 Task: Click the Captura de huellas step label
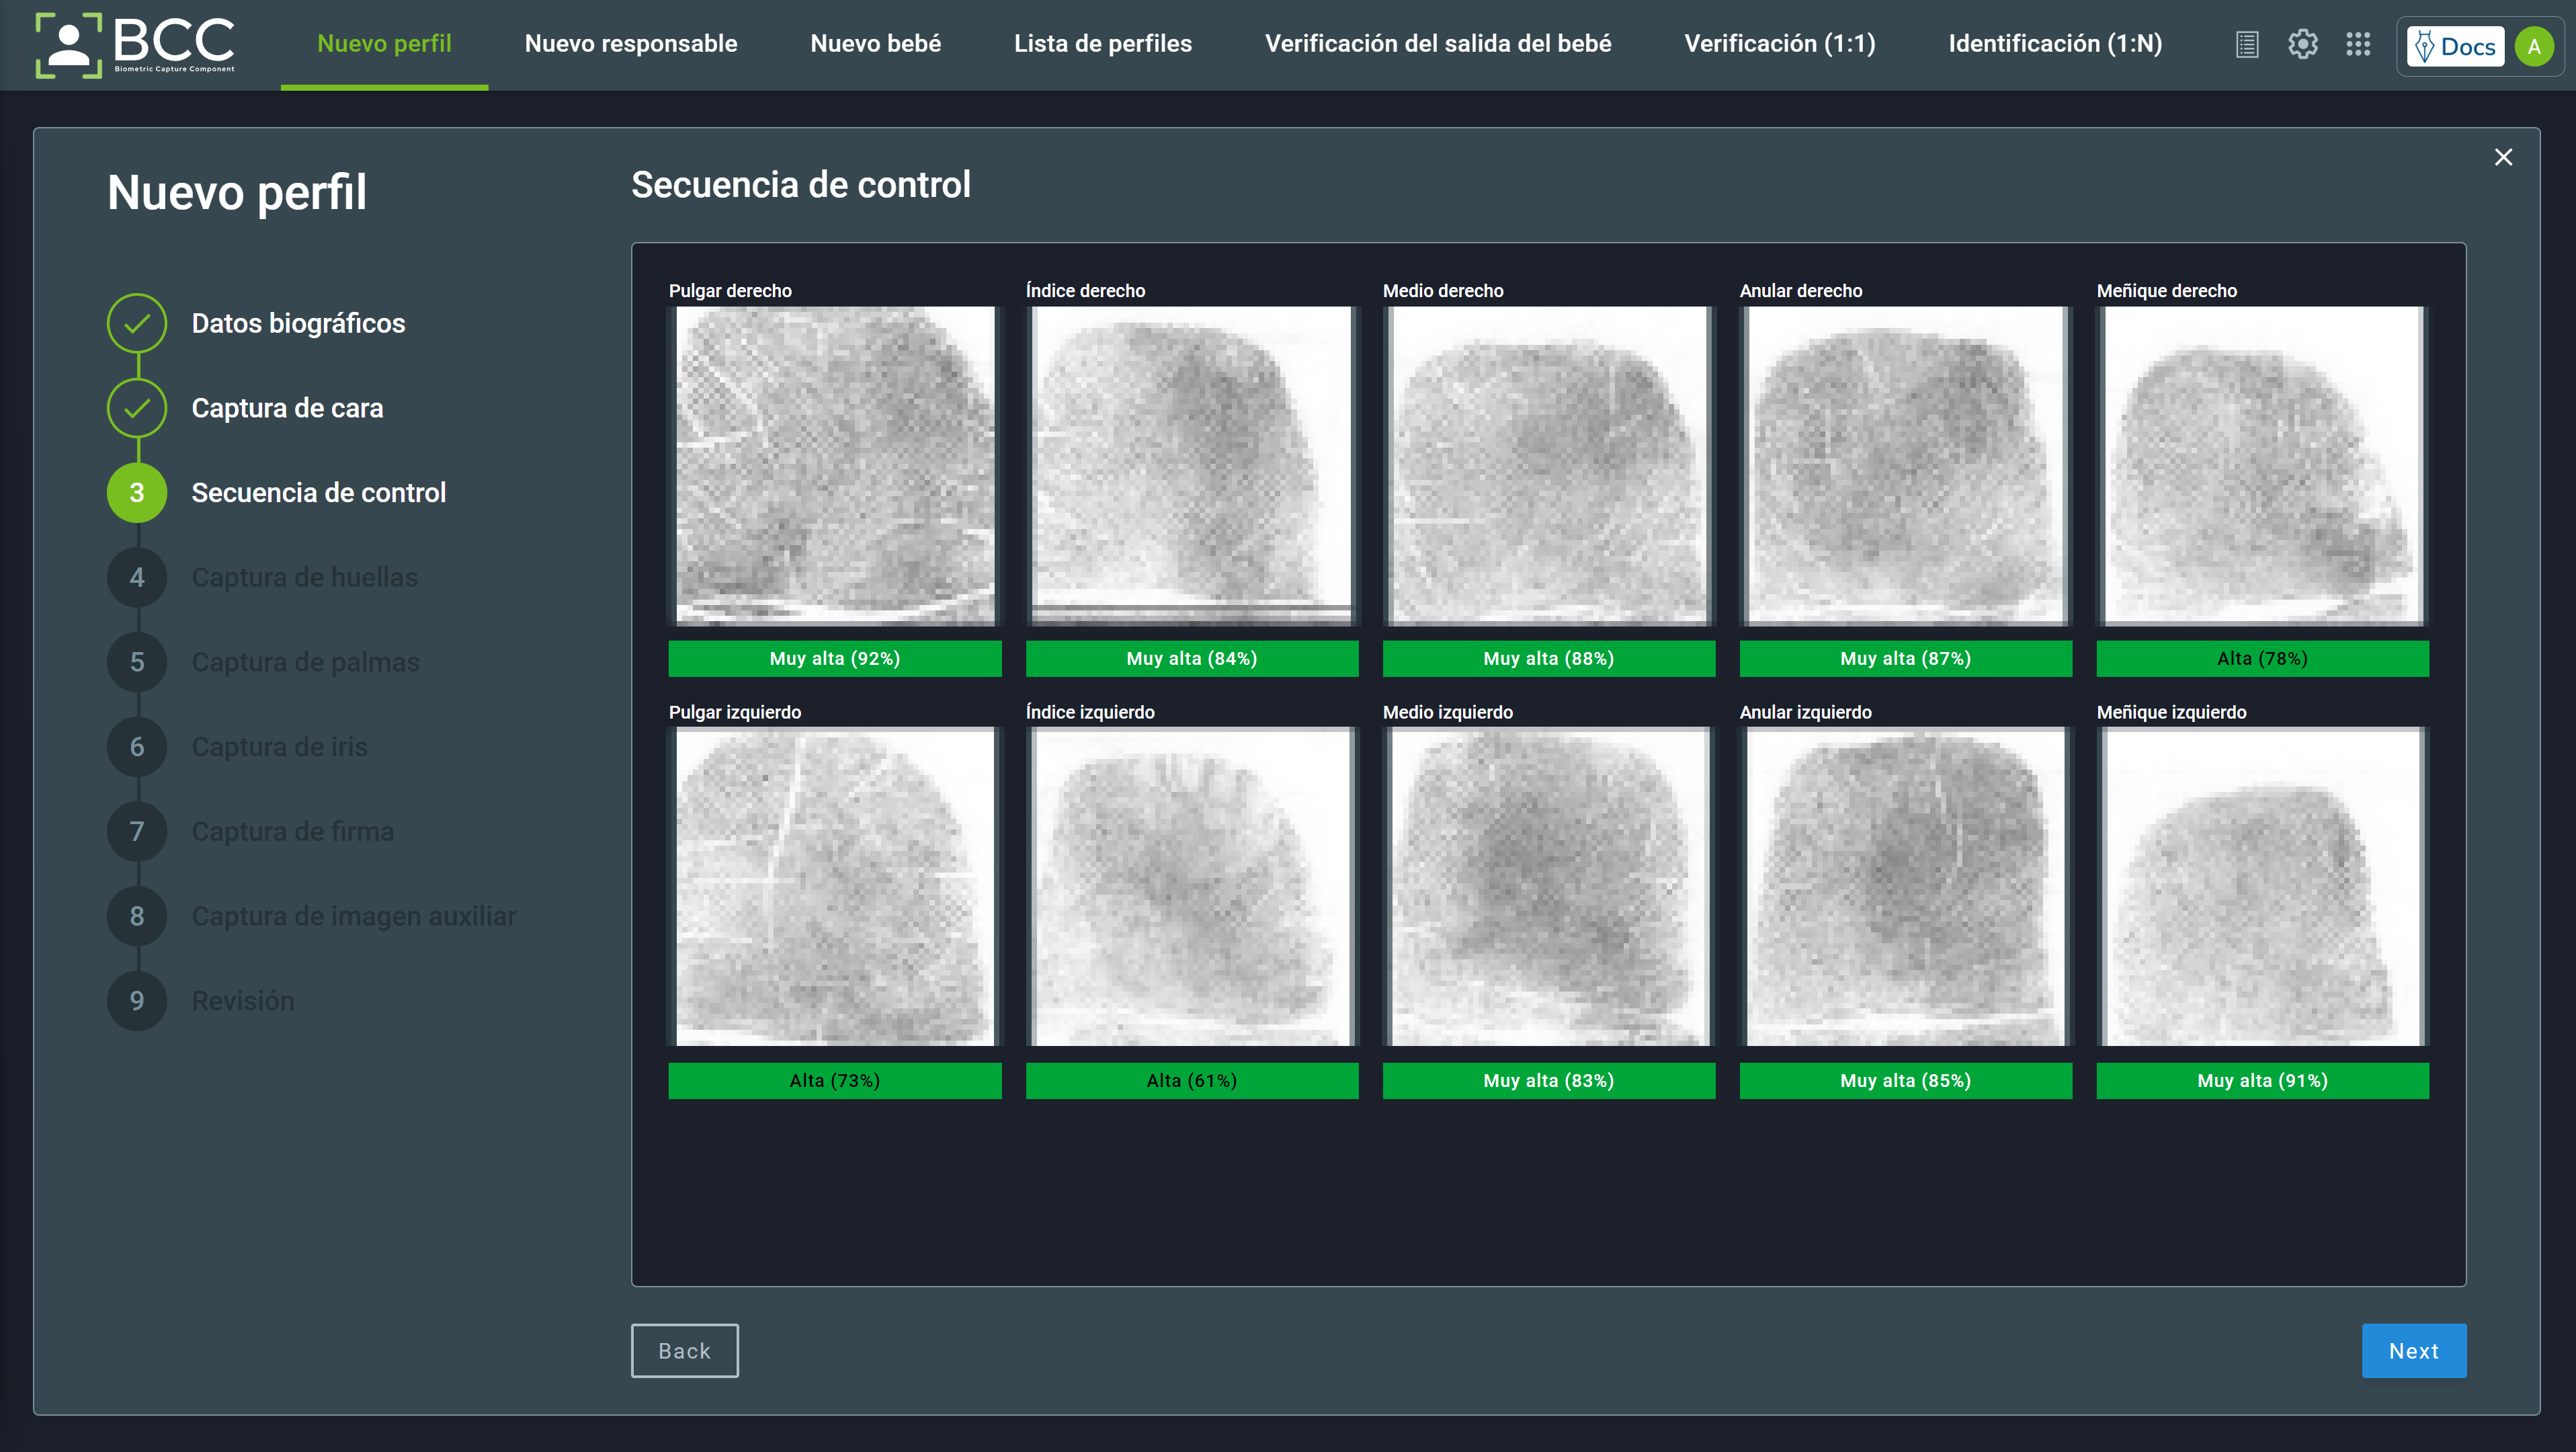click(304, 578)
